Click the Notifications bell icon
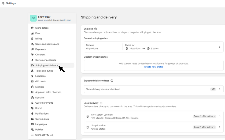Screen dimensions: 225x140 click(32, 114)
